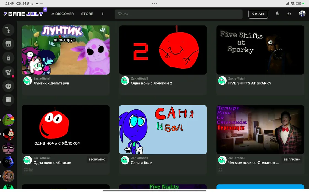
Task: Open the user profile avatar menu
Action: pos(302,14)
